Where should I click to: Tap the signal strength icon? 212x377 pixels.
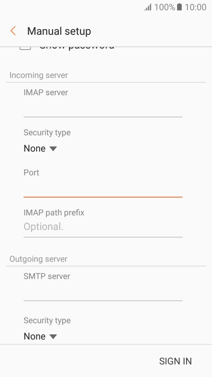click(x=148, y=7)
